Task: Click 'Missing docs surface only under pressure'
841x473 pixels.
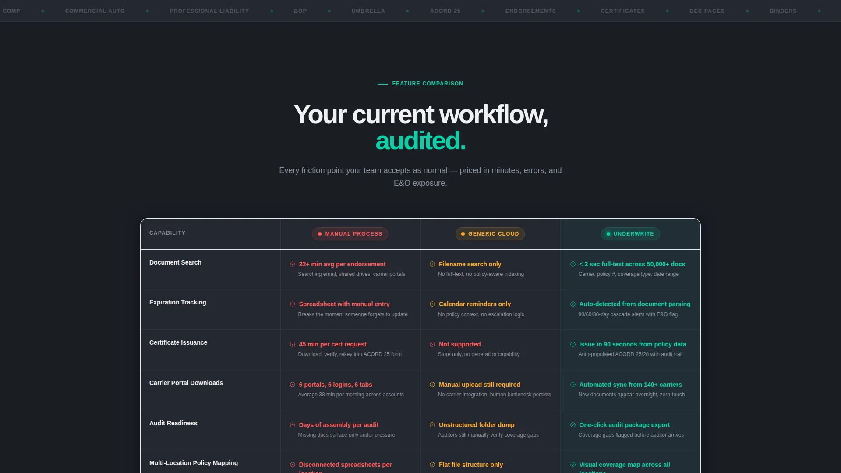Action: point(346,435)
